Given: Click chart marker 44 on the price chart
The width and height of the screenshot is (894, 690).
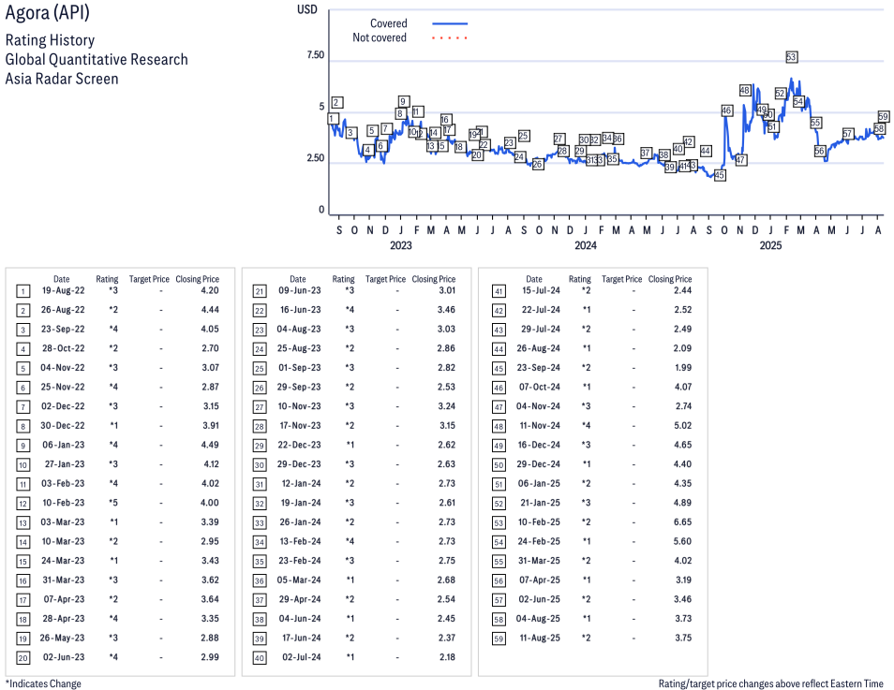Looking at the screenshot, I should [x=706, y=151].
